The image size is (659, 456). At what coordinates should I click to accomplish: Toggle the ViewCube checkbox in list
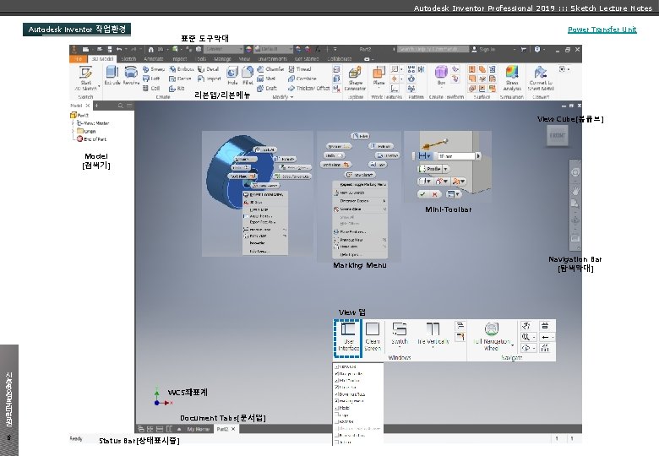[336, 367]
